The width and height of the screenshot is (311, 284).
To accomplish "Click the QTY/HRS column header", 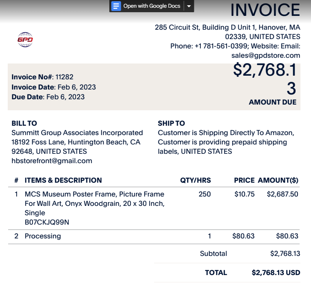I will [196, 180].
